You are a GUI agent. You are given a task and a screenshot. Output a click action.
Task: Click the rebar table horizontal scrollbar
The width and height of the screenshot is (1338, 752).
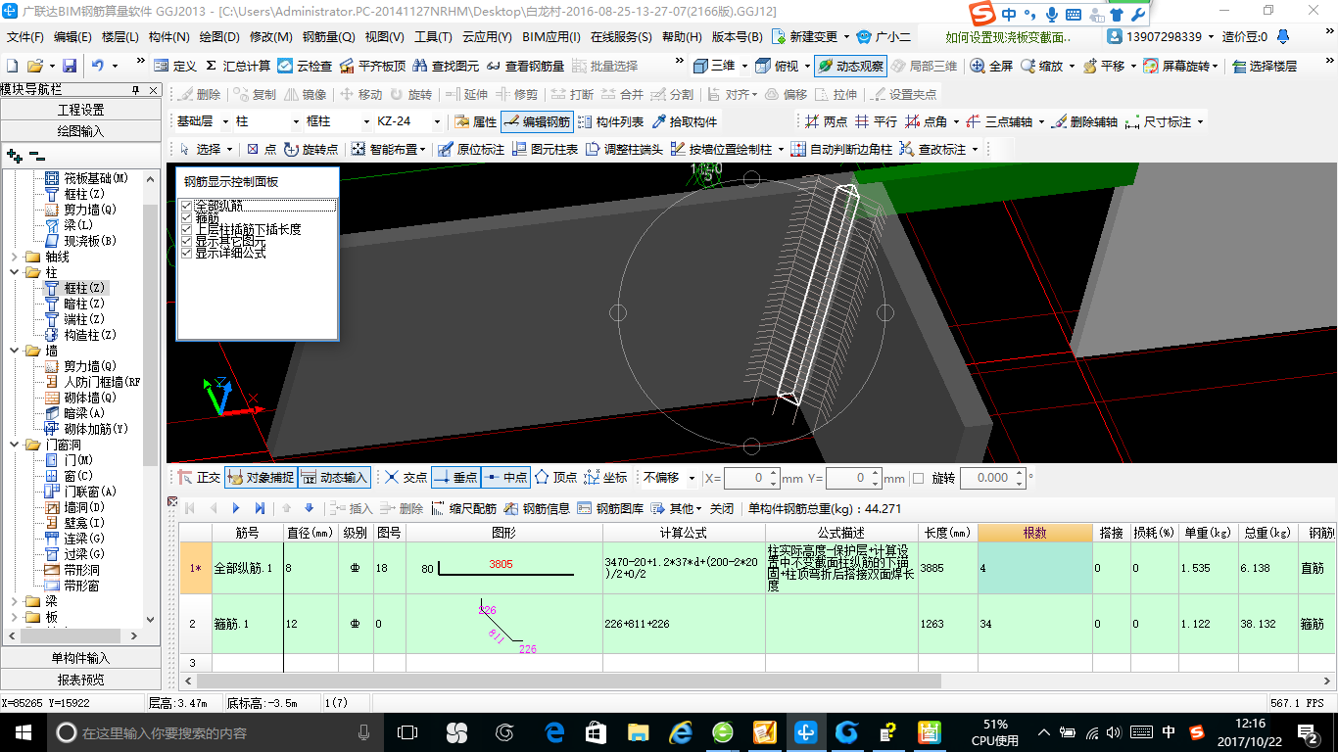568,681
